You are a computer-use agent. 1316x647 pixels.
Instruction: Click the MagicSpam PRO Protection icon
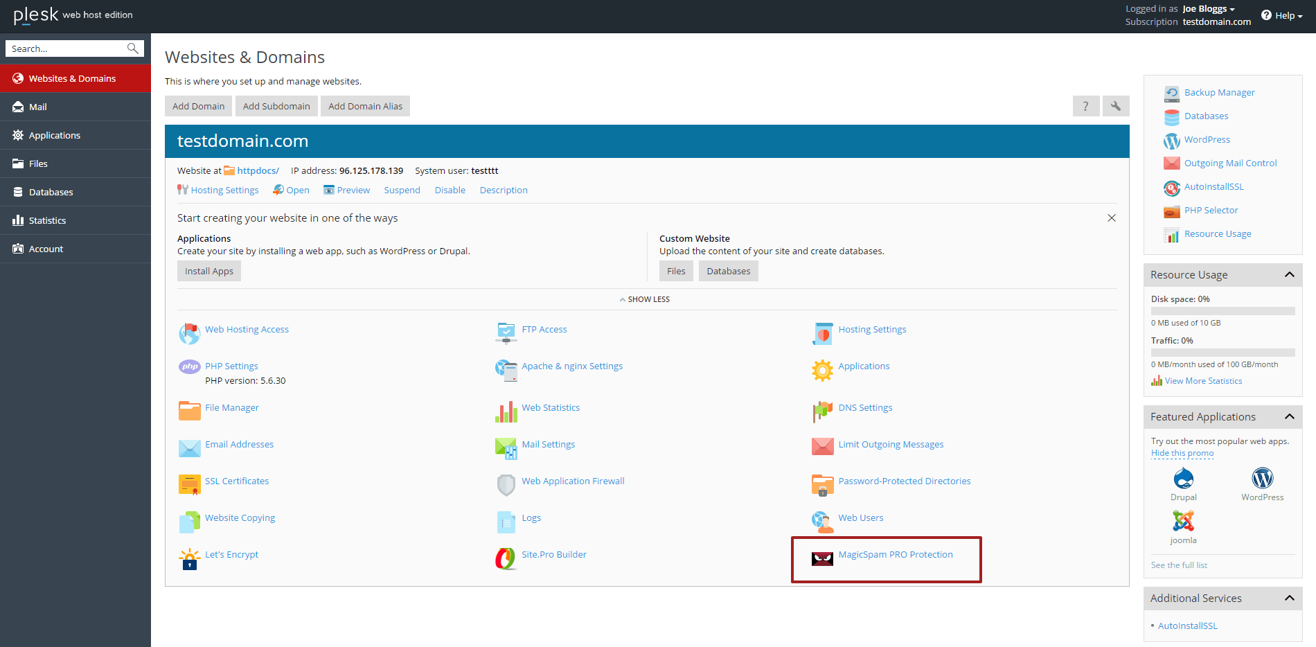[x=822, y=558]
